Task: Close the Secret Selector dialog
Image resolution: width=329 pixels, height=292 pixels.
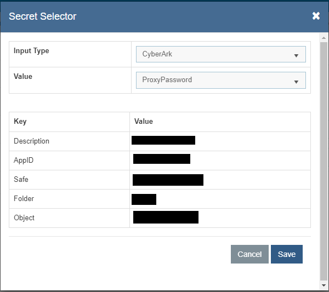Action: [316, 16]
